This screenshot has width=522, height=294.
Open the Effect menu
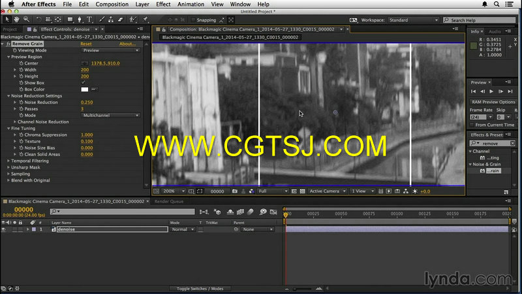(x=163, y=5)
